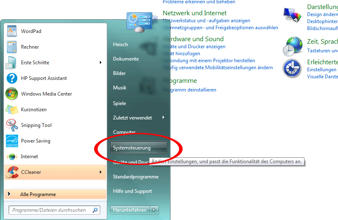Open Bilder in the start menu
The width and height of the screenshot is (338, 220).
[x=119, y=73]
